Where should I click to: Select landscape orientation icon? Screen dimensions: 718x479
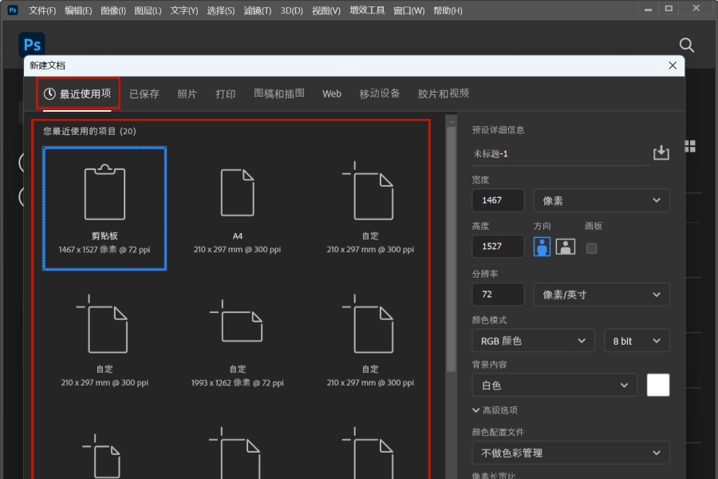566,247
